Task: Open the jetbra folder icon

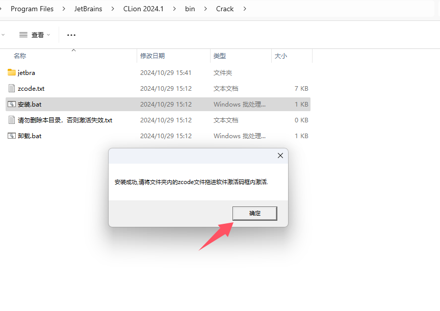Action: pos(12,72)
